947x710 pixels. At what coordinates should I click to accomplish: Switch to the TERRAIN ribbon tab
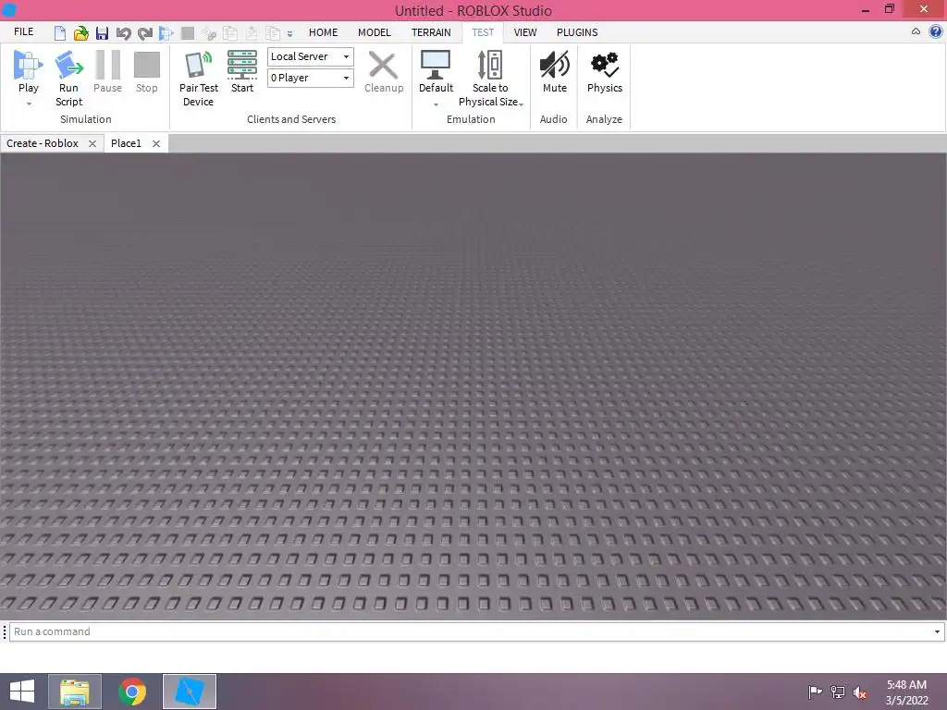(x=431, y=32)
